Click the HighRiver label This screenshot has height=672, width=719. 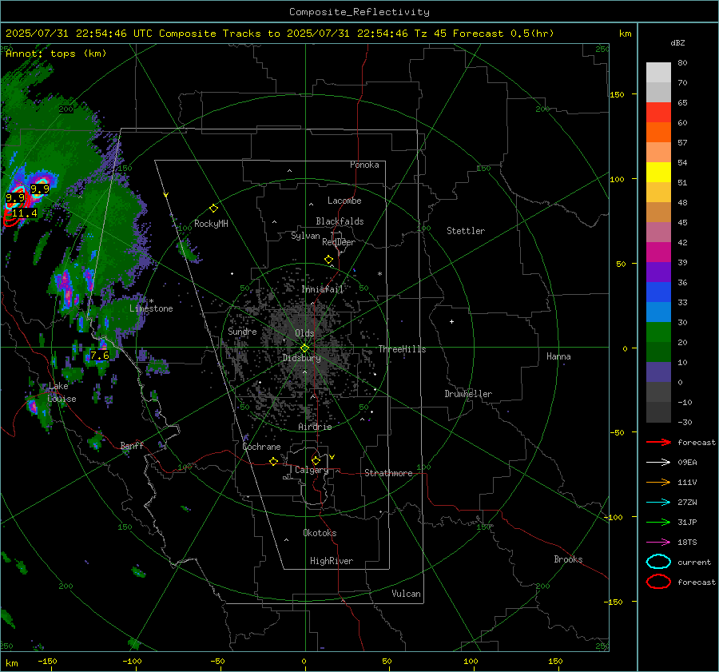point(332,561)
